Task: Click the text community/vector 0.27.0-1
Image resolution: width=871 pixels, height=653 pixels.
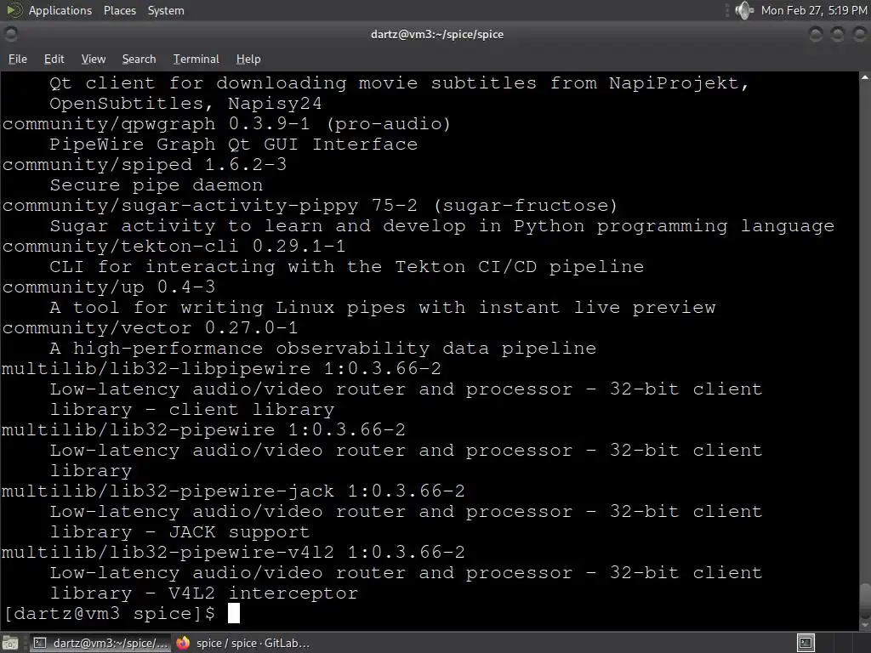Action: click(x=150, y=327)
